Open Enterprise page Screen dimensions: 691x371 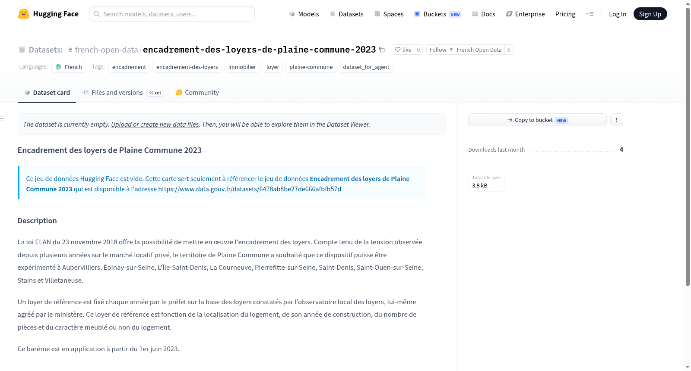pos(525,14)
